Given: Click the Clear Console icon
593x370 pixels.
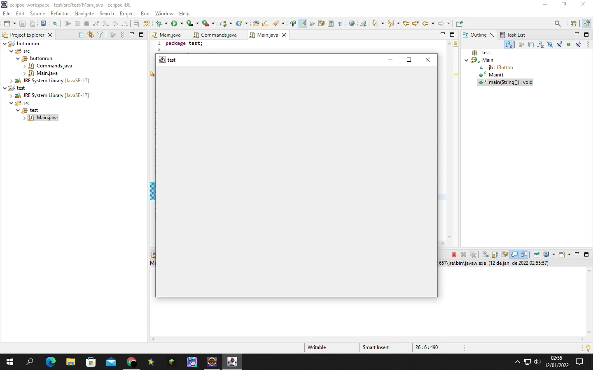Looking at the screenshot, I should pos(486,254).
